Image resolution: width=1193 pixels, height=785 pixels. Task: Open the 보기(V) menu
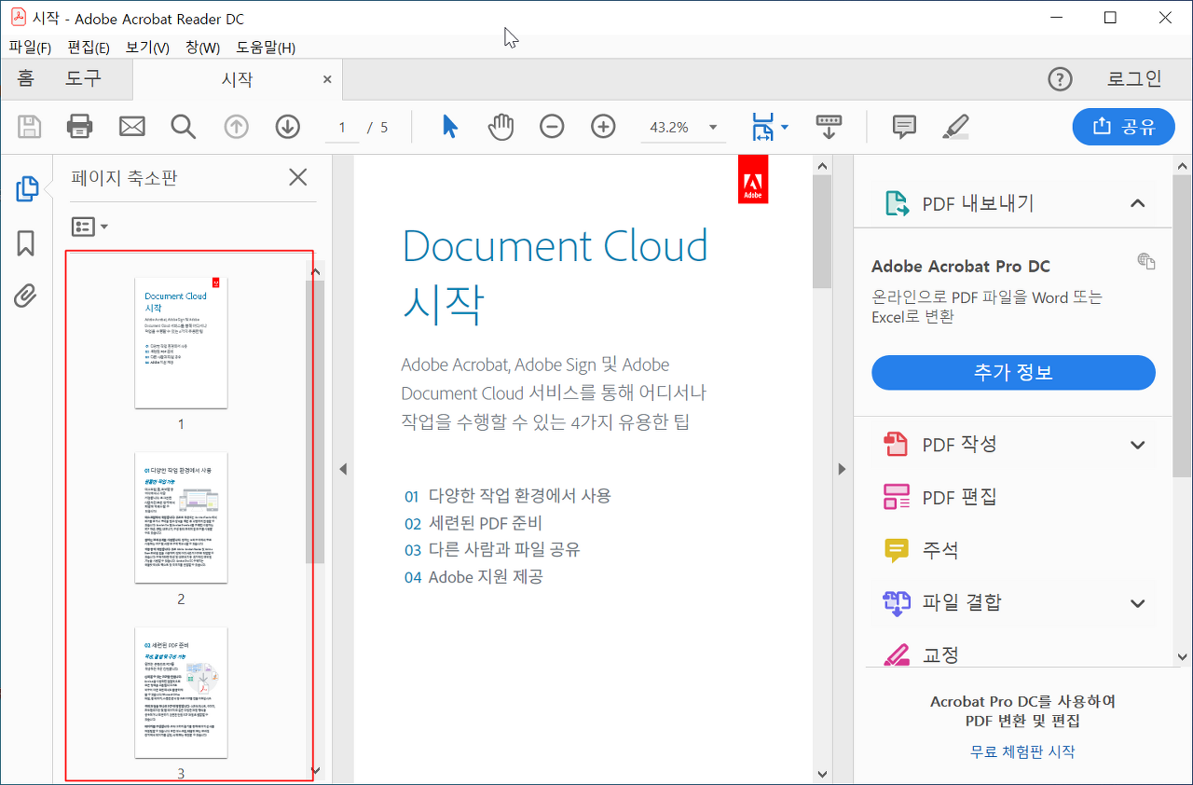point(147,48)
